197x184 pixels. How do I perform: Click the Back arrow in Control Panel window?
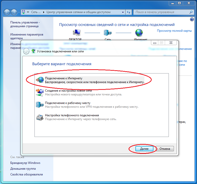point(7,12)
